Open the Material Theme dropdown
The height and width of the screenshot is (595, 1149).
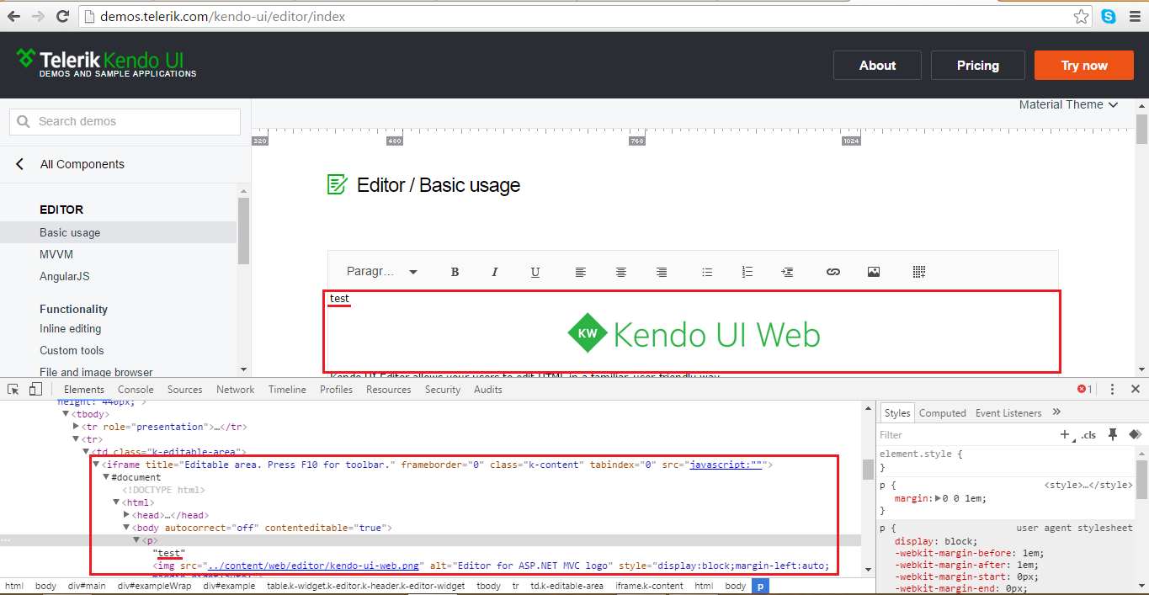click(x=1068, y=104)
